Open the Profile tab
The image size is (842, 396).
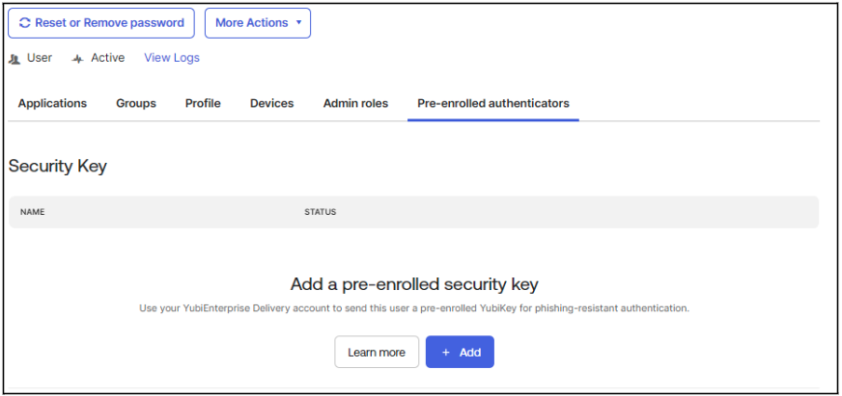pos(203,103)
